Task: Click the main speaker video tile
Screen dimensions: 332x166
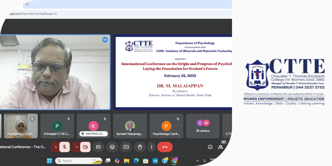Action: pos(55,72)
